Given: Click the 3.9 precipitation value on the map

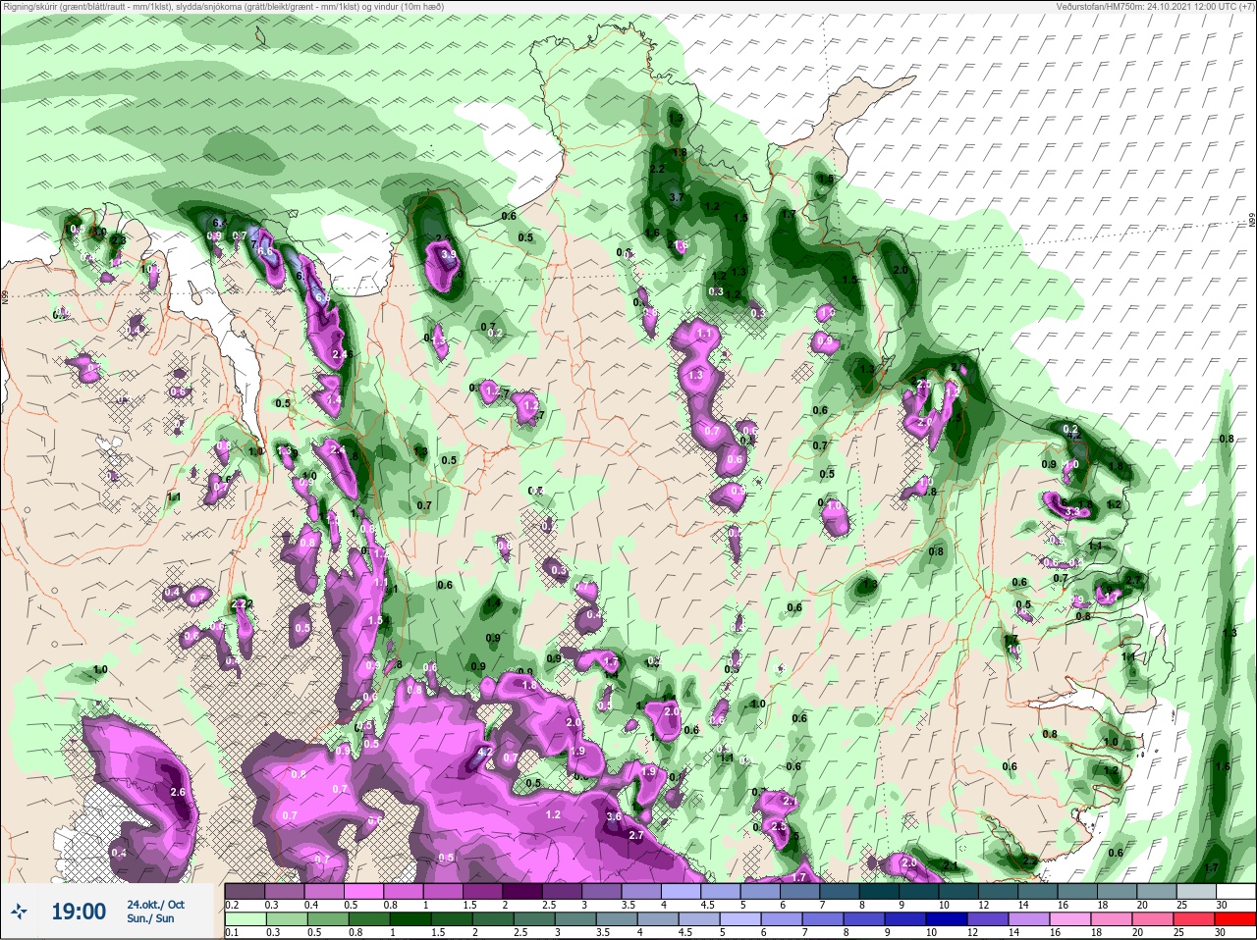Looking at the screenshot, I should (x=449, y=254).
